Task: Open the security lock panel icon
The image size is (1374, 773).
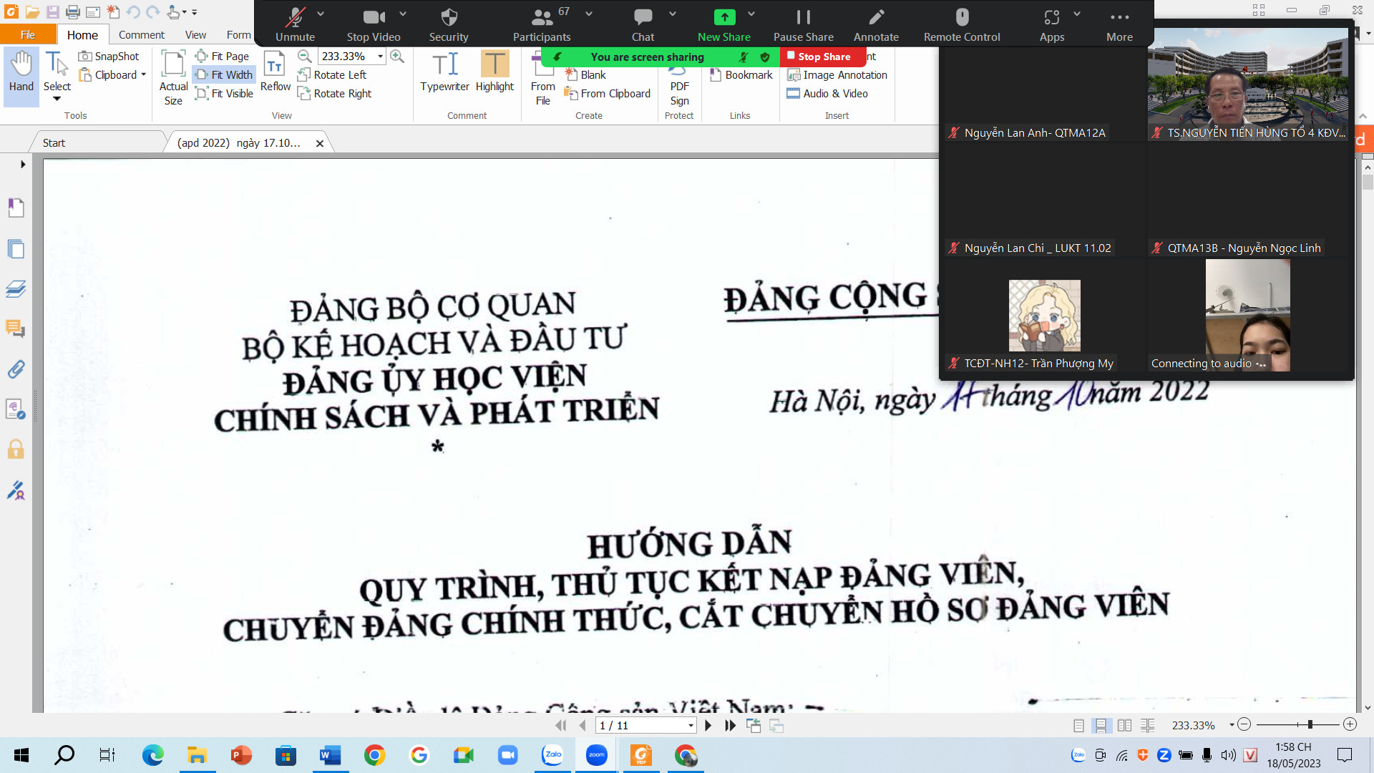Action: coord(16,449)
